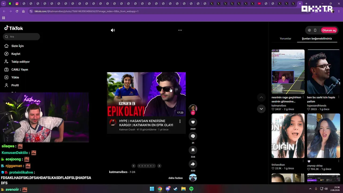
Task: Expand the system tray hidden icons chevron
Action: (310, 189)
